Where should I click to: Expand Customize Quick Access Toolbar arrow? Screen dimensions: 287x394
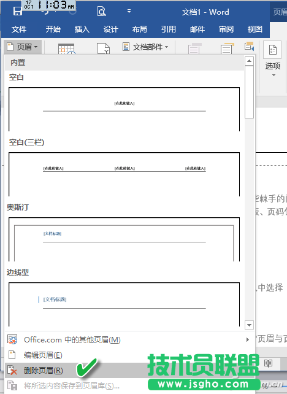tap(129, 11)
